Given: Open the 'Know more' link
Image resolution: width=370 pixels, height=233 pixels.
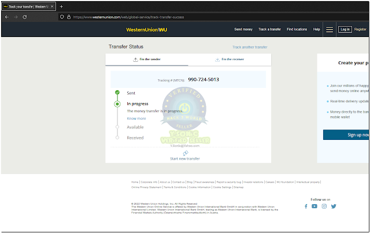Looking at the screenshot, I should (x=136, y=119).
